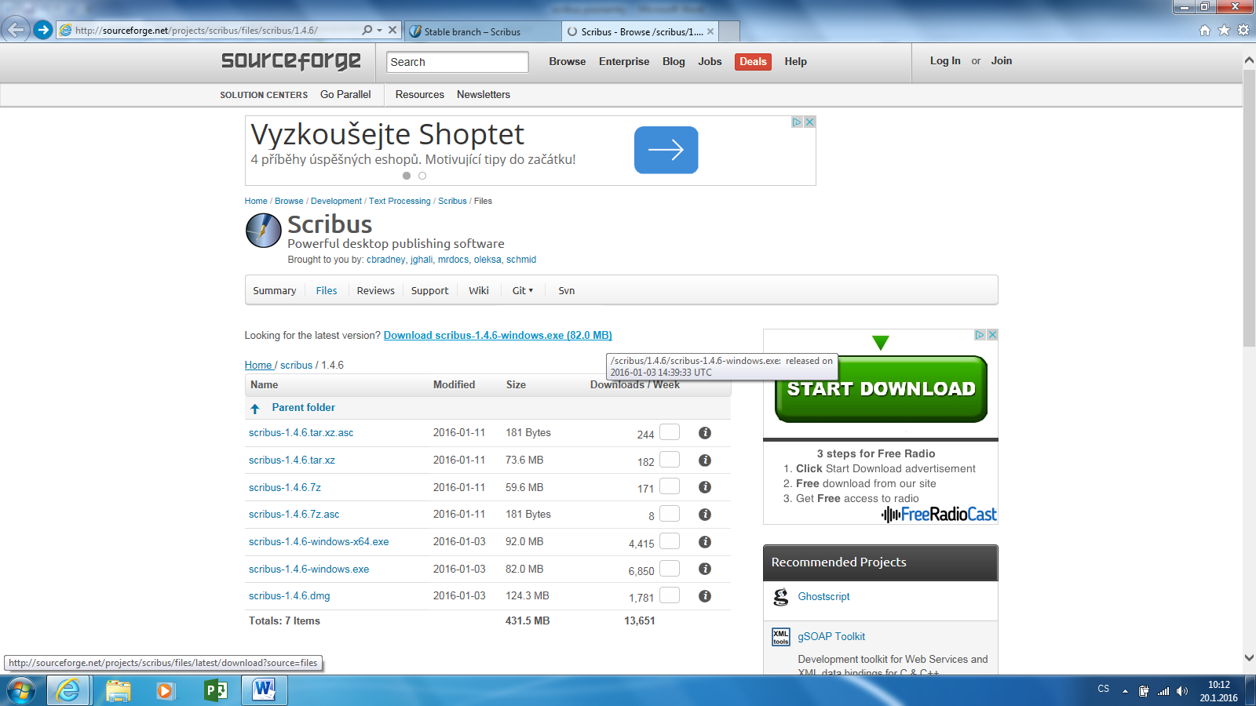The height and width of the screenshot is (706, 1256).
Task: Show info icon for scribus-1.4.6-windows.exe
Action: coord(705,569)
